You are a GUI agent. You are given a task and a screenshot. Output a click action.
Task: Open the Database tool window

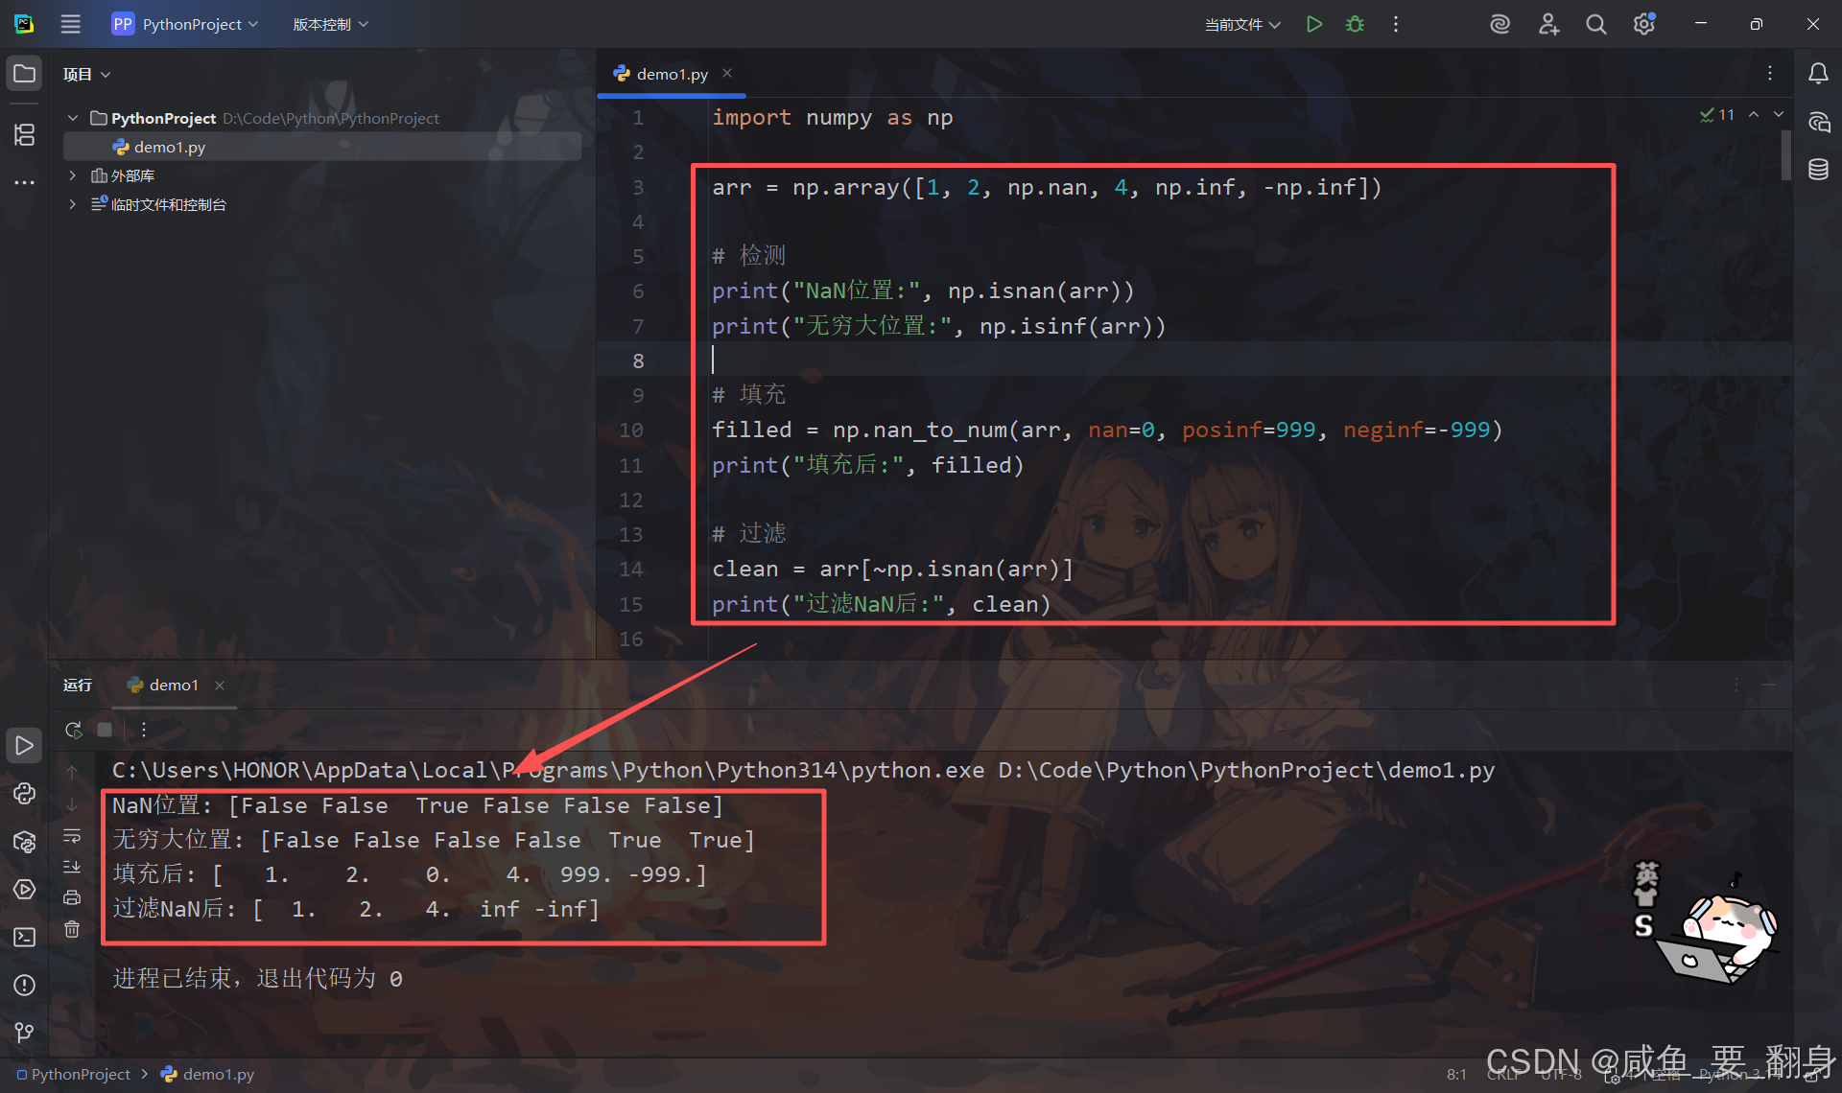click(x=1818, y=170)
